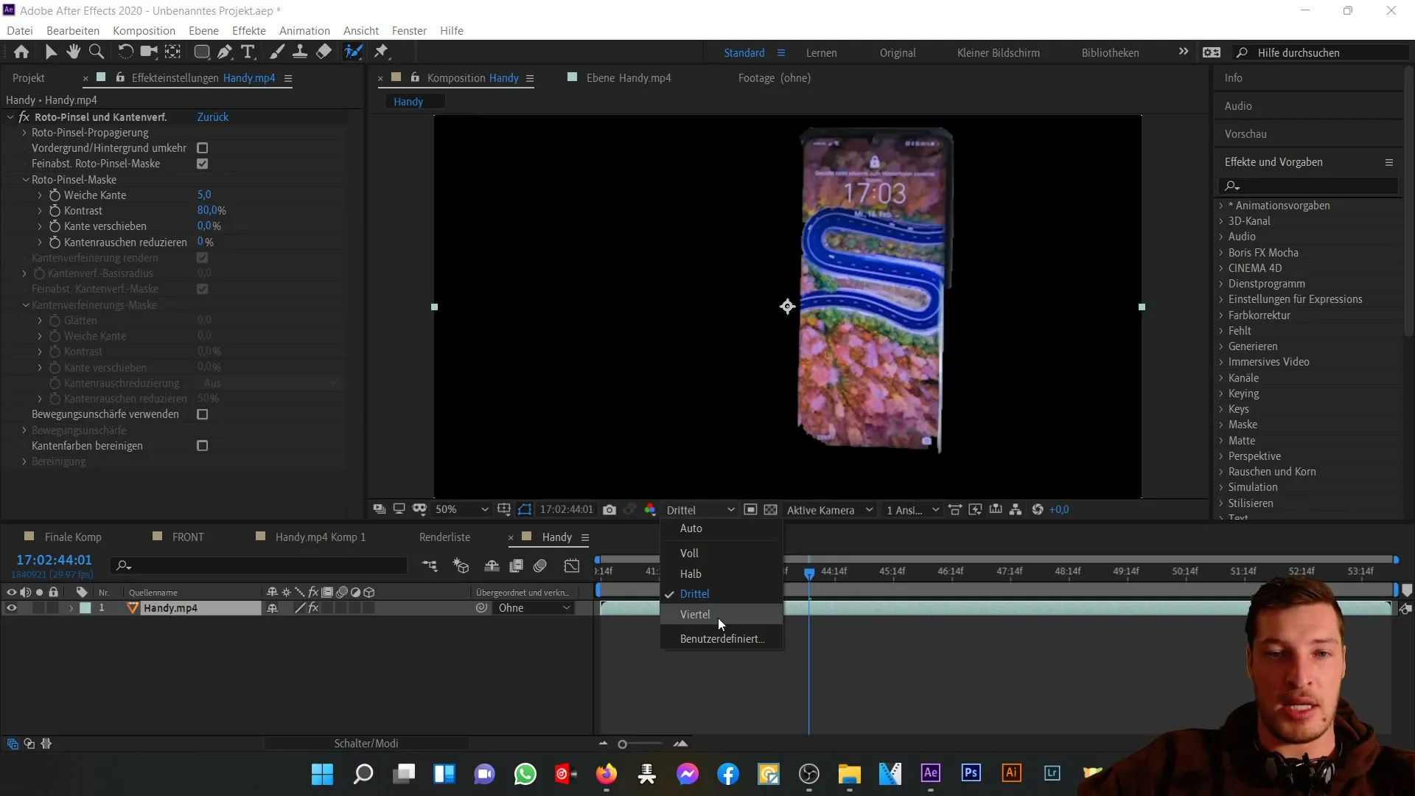Screen dimensions: 1415x796
Task: Click the blue current time indicator
Action: (809, 573)
